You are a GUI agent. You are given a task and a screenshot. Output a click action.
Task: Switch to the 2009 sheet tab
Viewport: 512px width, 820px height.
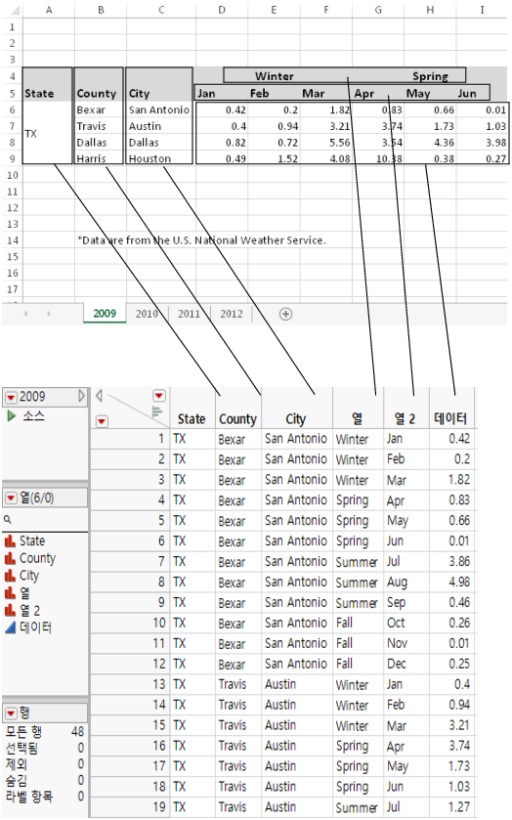(x=105, y=314)
